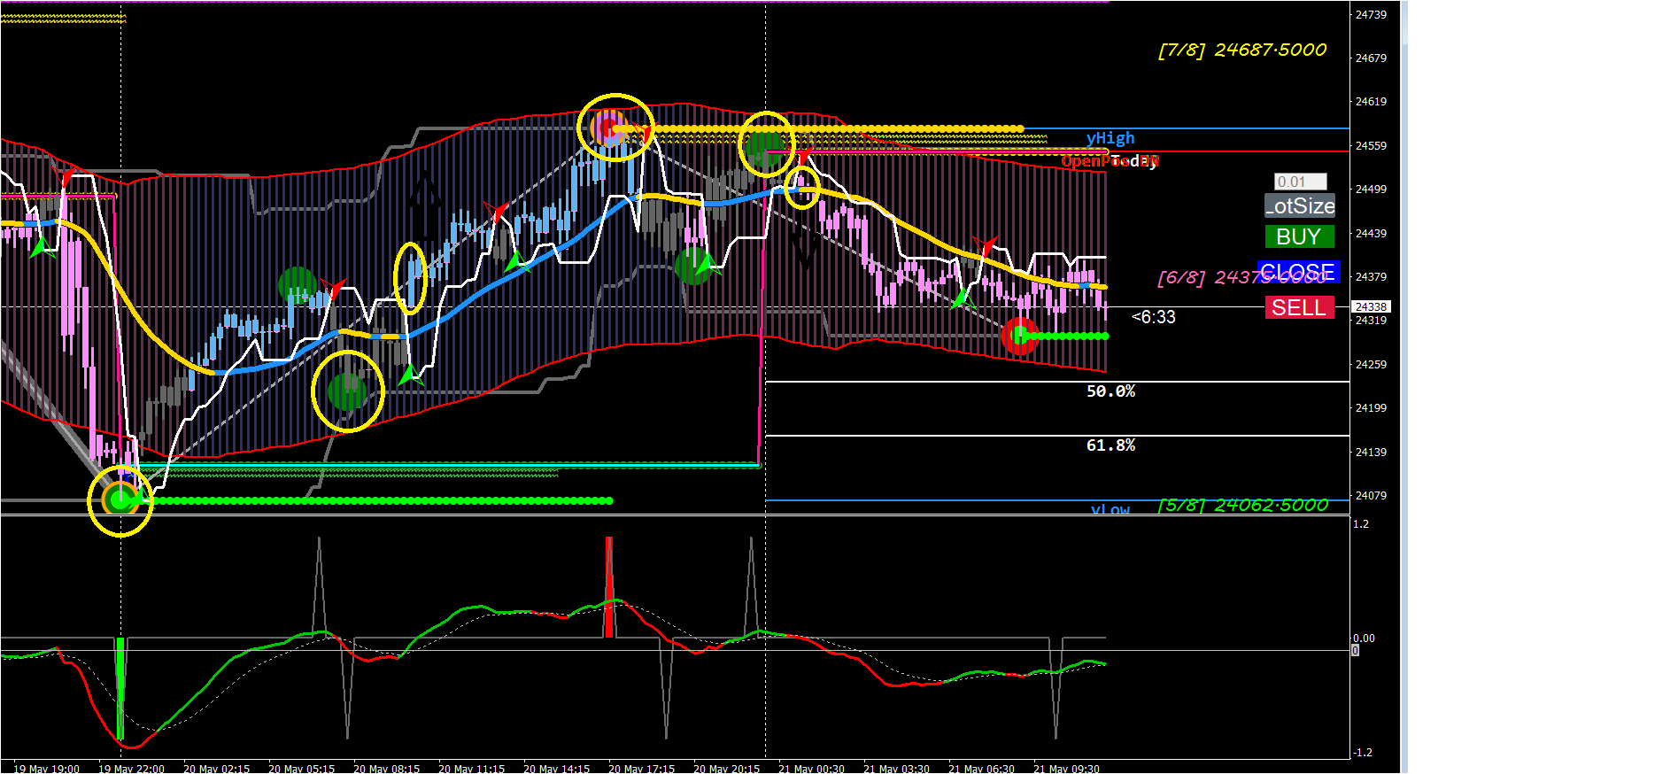Click the green spike bar in the oscillator
Image resolution: width=1678 pixels, height=774 pixels.
[x=120, y=688]
